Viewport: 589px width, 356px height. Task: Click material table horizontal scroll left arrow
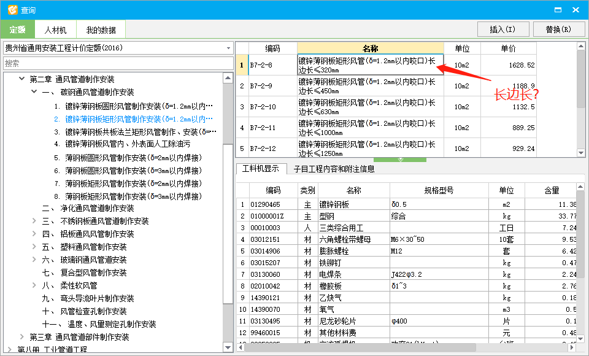pos(241,347)
